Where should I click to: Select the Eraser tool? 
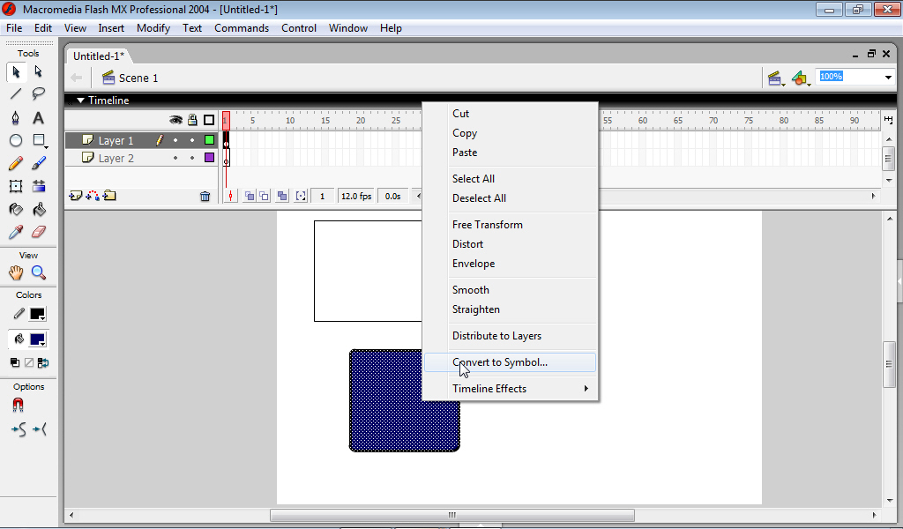point(39,232)
